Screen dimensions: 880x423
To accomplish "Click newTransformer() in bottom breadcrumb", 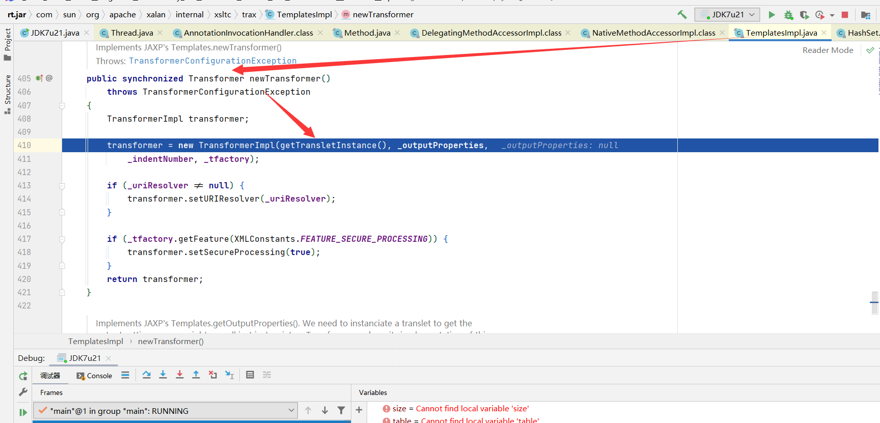I will (171, 342).
